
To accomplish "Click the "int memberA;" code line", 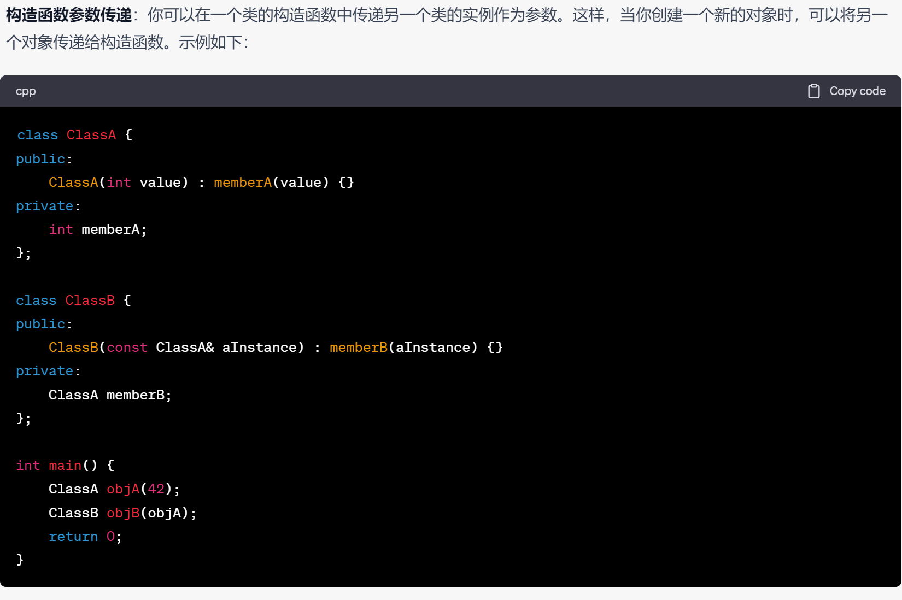I will pos(98,230).
